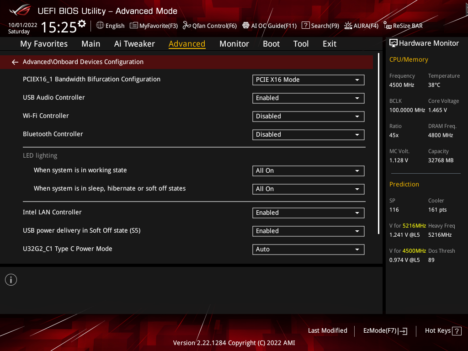Open the Wi-Fi Controller dropdown
Screen dimensions: 468x351
tap(308, 117)
